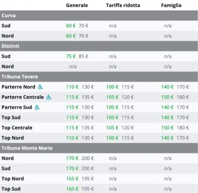
Task: Click the wheelchair icon beside Parterre Nord
Action: 40,87
